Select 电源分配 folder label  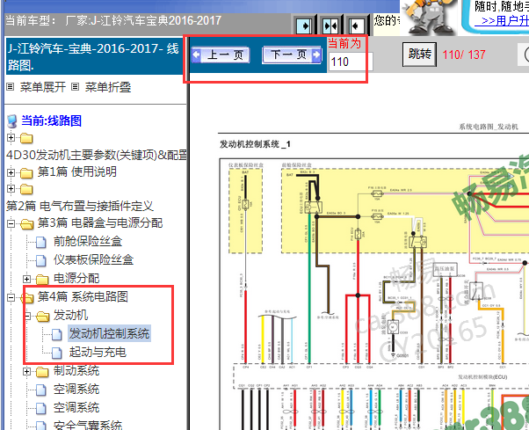(x=76, y=278)
